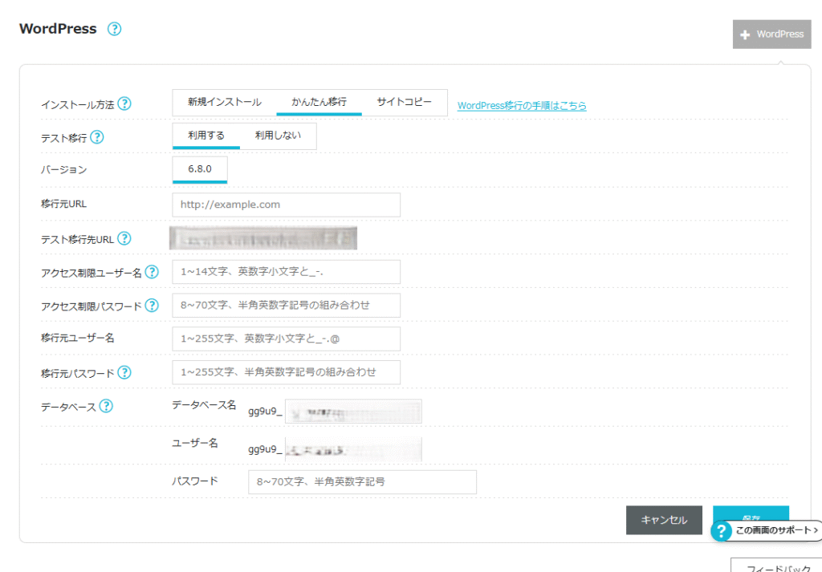Viewport: 822px width, 572px height.
Task: Open help icon next to WordPress heading
Action: point(114,29)
